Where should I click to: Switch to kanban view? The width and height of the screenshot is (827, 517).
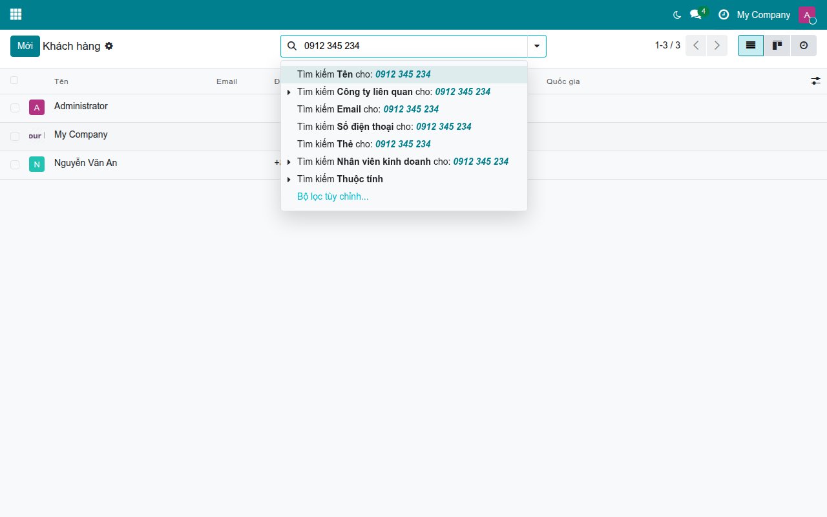click(777, 46)
